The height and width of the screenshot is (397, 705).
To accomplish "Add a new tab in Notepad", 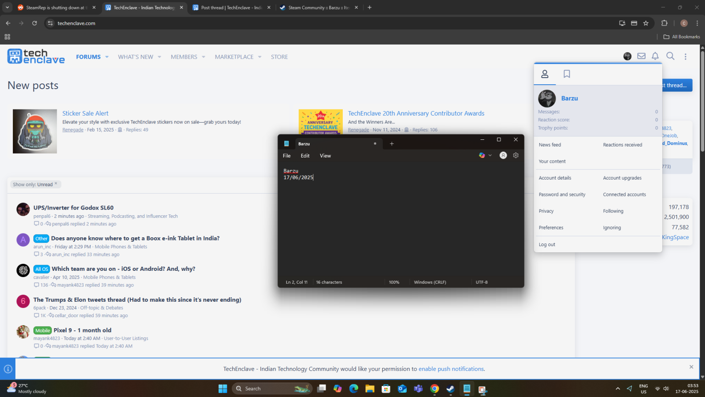I will click(392, 143).
